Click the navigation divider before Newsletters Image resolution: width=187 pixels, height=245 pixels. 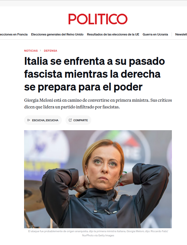(x=172, y=34)
